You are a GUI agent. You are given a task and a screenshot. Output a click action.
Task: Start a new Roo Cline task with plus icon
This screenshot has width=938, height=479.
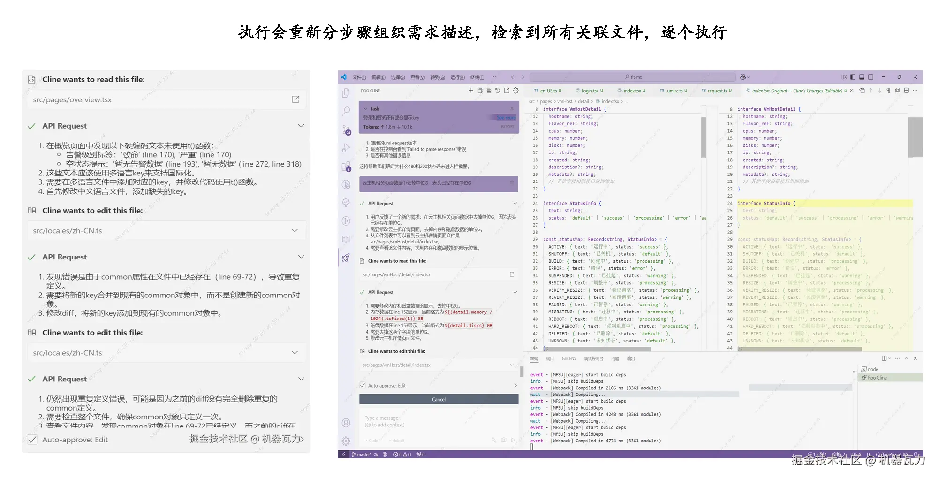(471, 91)
